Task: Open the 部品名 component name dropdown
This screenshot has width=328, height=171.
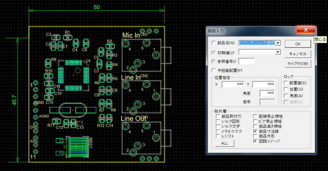Action: tap(278, 43)
